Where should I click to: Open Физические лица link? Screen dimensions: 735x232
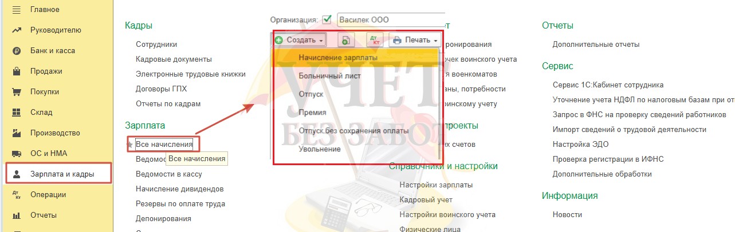point(430,229)
